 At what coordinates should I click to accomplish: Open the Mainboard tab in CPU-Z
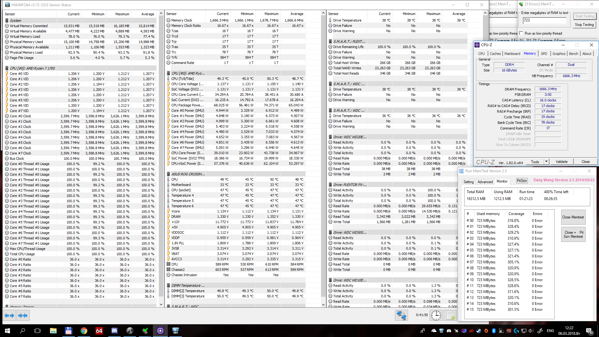(x=512, y=54)
